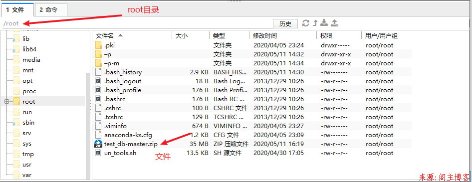Select the root folder in the tree

28,102
